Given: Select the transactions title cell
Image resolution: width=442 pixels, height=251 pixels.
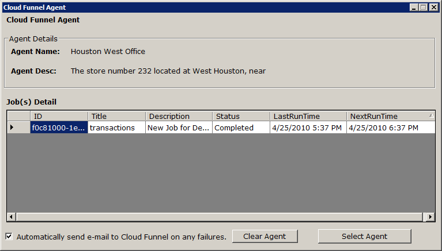Looking at the screenshot, I should [x=117, y=128].
